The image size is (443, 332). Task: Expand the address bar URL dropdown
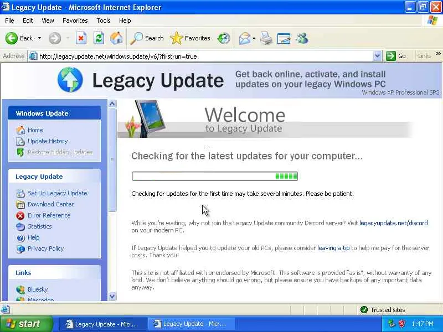click(377, 56)
